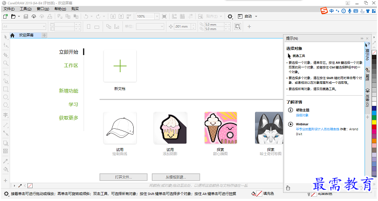Image resolution: width=378 pixels, height=201 pixels.
Task: Click the zoom level 100% field
Action: [145, 17]
